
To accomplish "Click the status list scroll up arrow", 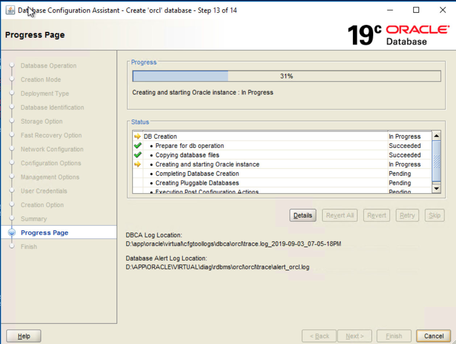I will [x=437, y=136].
